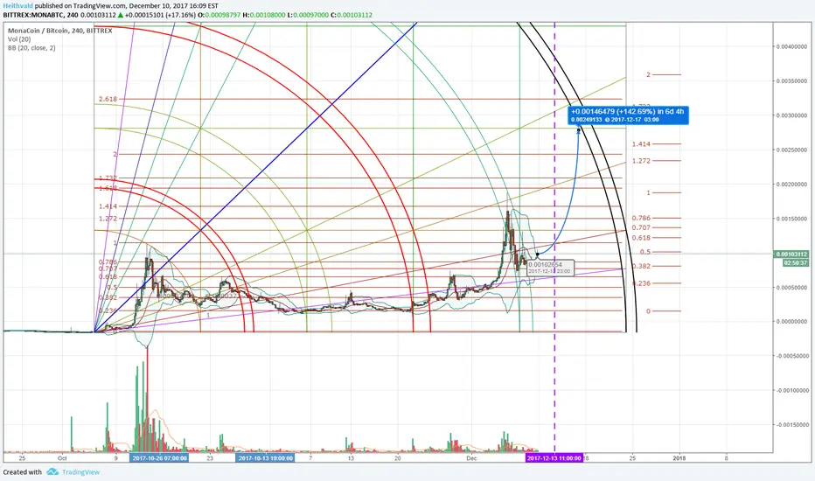Click the L:0.00097000 low value
Viewport: 815px width, 481px height.
(308, 15)
